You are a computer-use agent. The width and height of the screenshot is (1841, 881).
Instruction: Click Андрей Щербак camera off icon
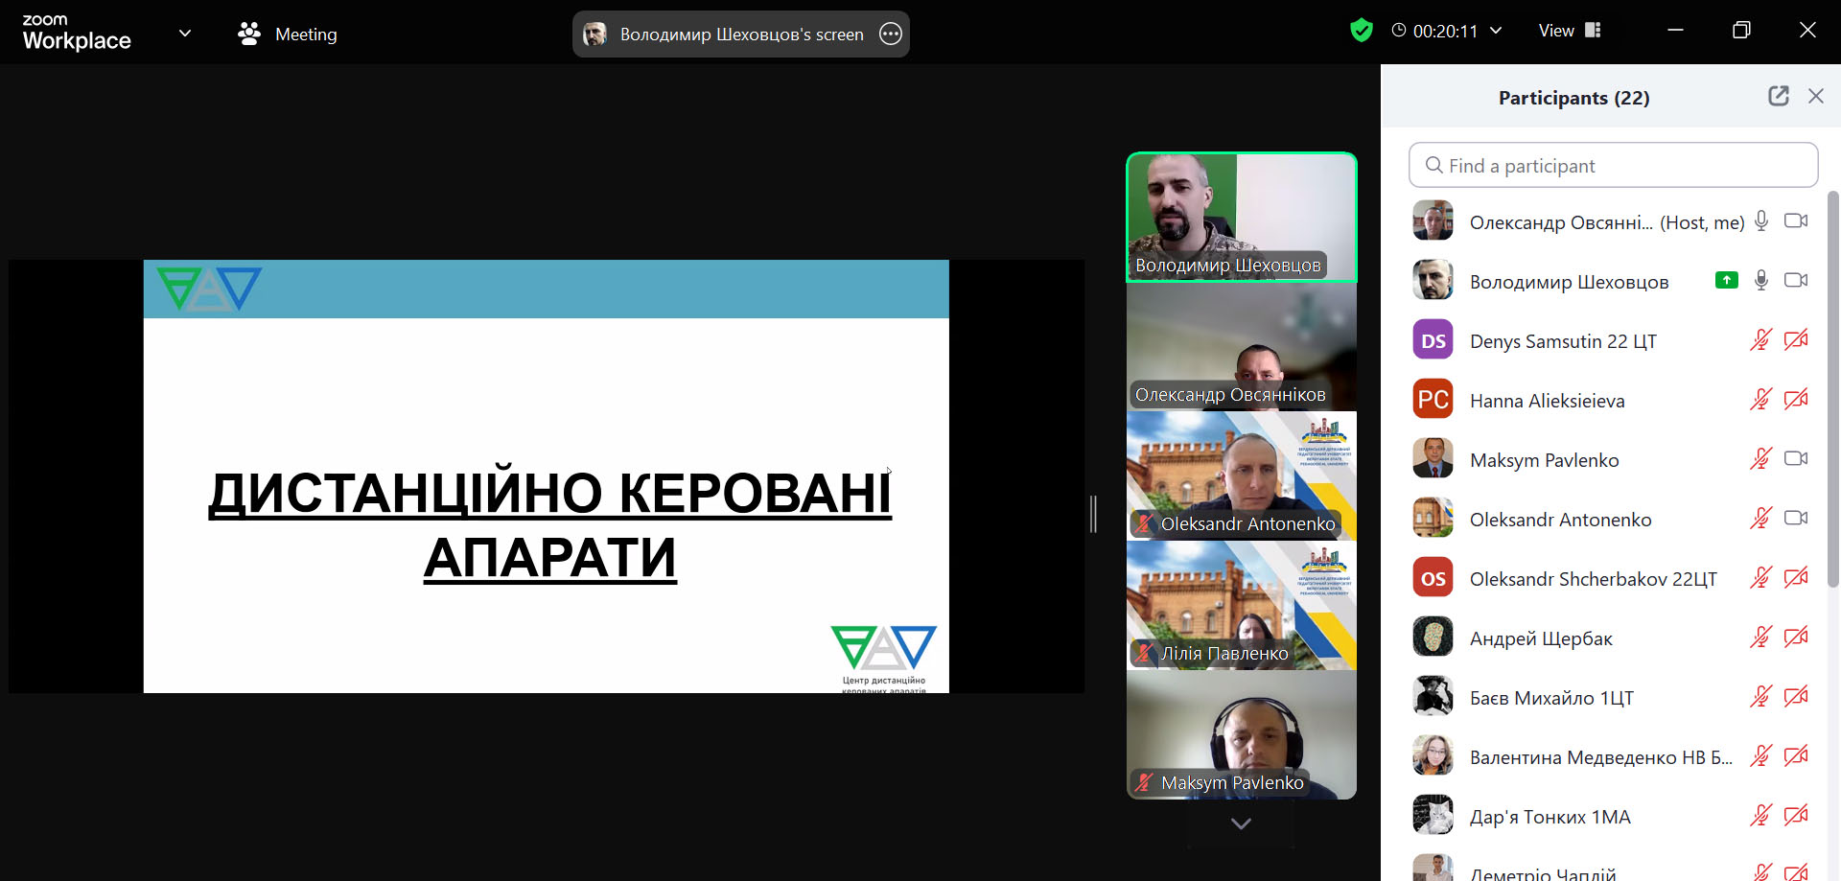point(1796,638)
